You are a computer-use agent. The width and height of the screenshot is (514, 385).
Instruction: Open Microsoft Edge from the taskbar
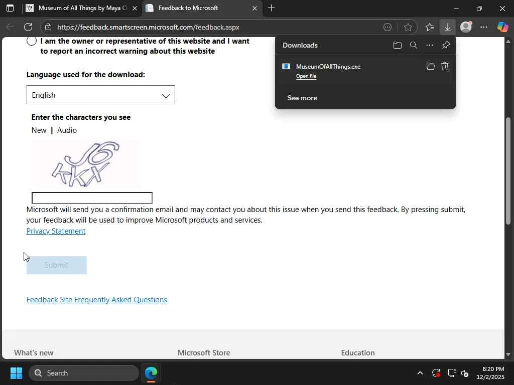(151, 373)
